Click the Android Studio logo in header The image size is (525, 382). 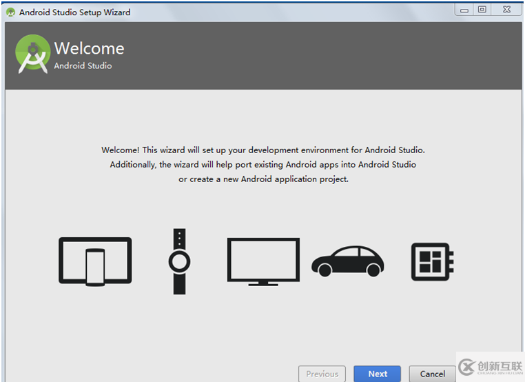(33, 54)
